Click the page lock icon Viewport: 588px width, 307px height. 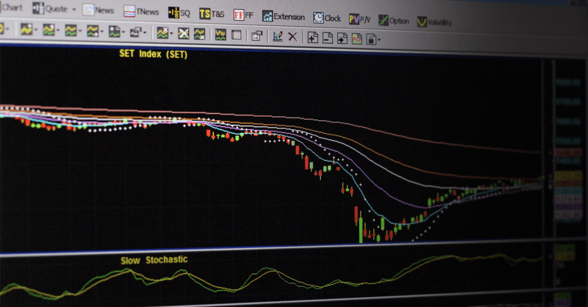(x=371, y=40)
